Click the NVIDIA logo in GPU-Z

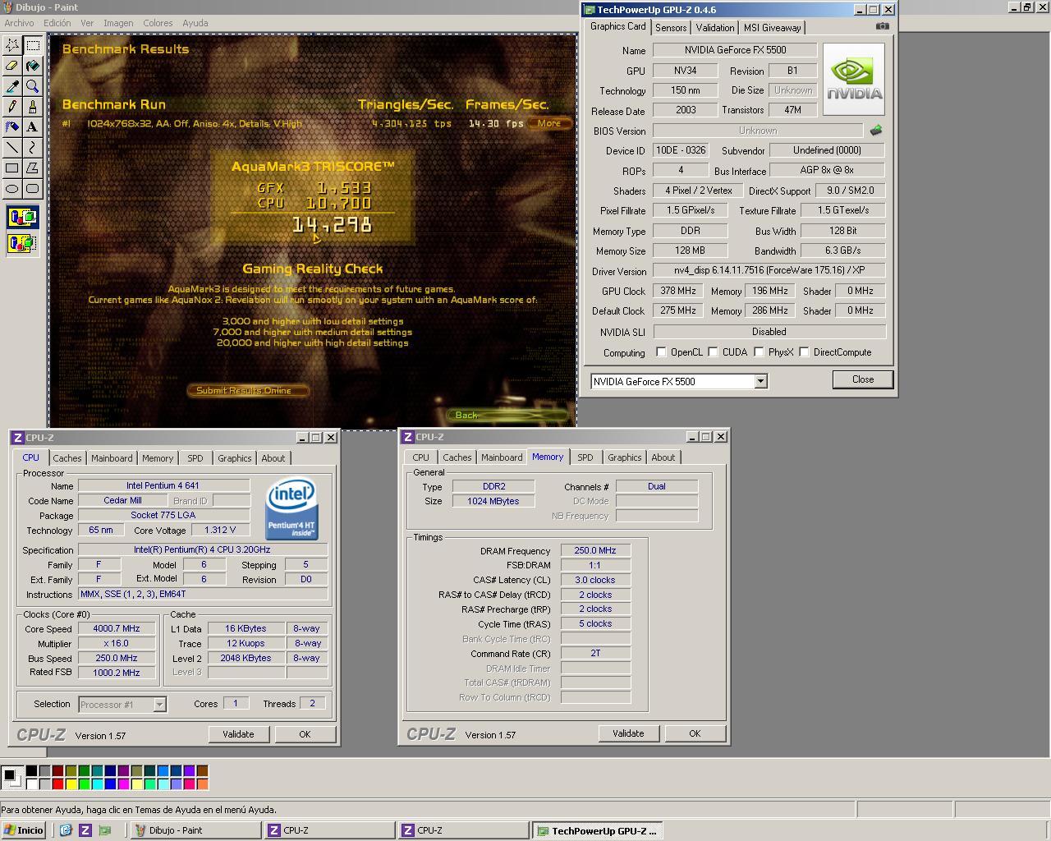tap(854, 79)
